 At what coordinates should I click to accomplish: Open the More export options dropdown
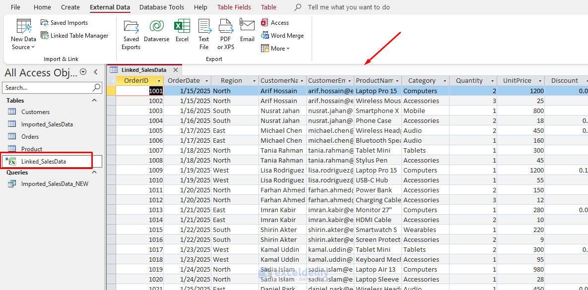click(275, 49)
